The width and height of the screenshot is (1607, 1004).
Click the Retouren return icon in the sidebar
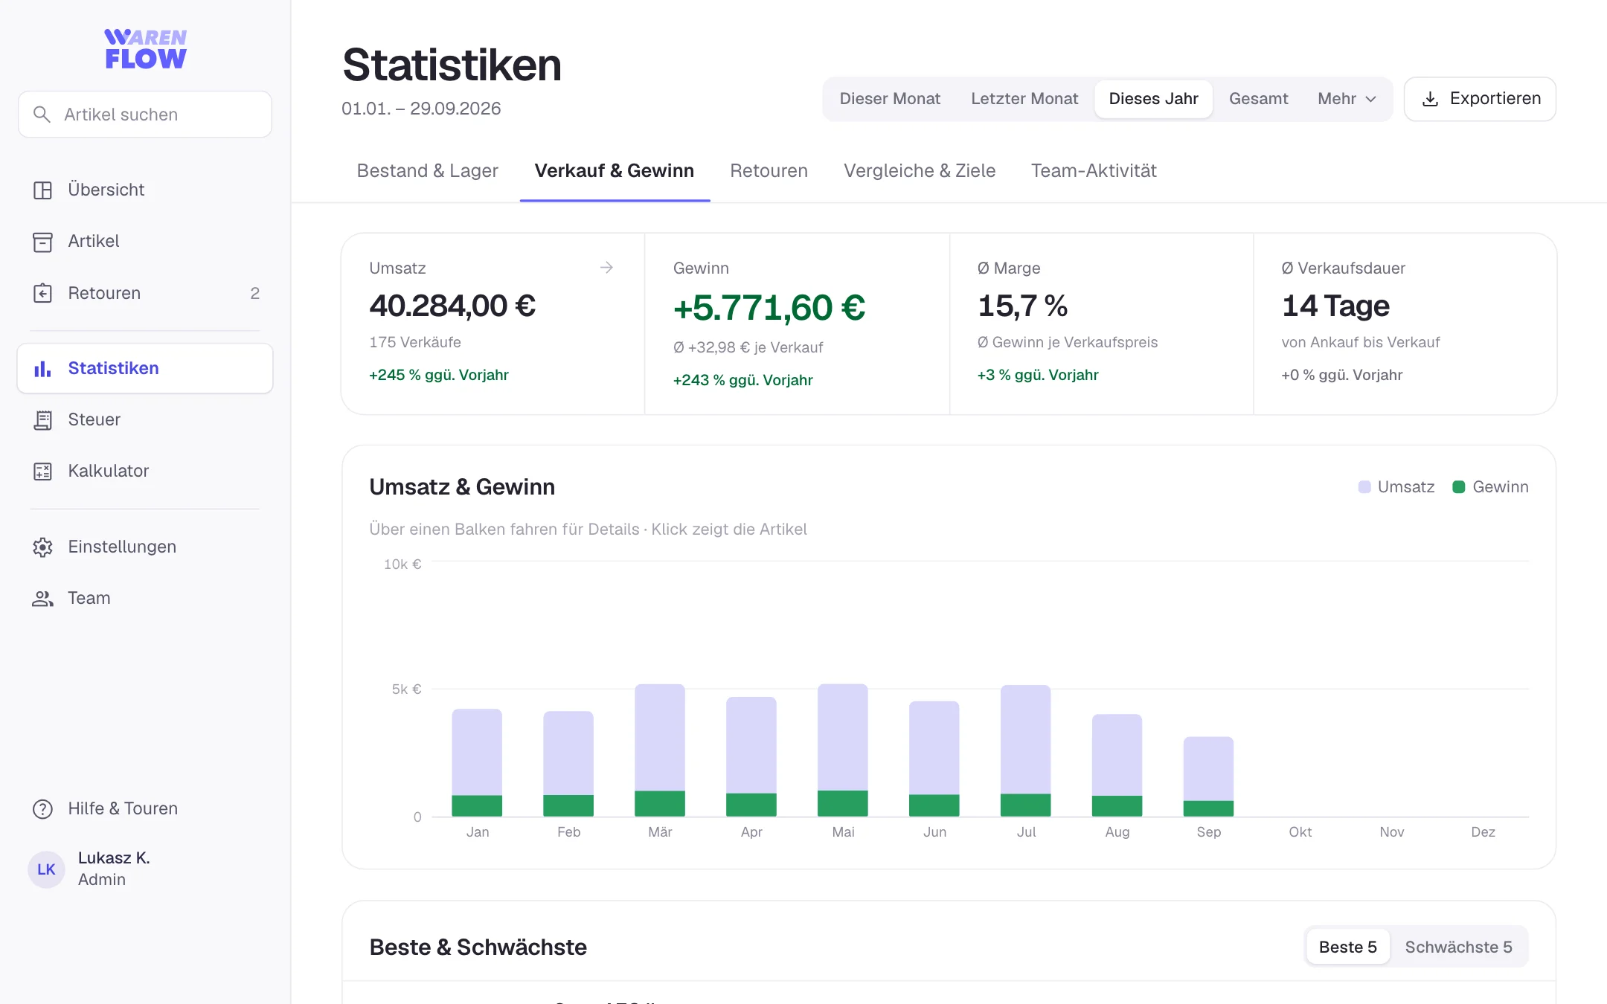(x=42, y=293)
